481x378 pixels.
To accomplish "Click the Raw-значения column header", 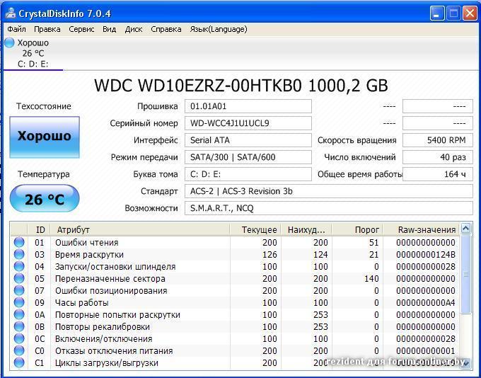I will pos(422,229).
